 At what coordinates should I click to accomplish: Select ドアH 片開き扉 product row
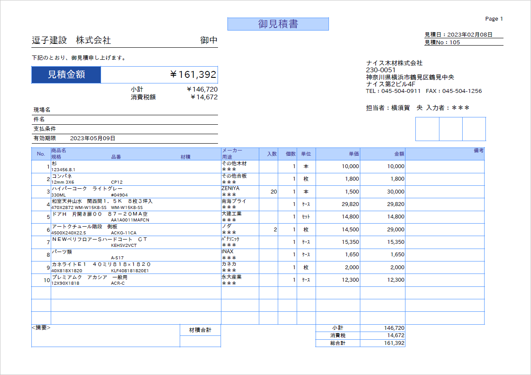(x=99, y=214)
